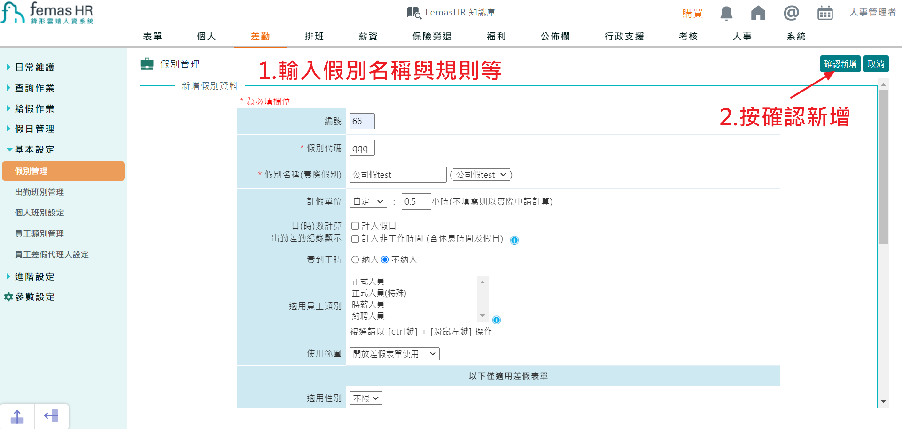The height and width of the screenshot is (429, 902).
Task: Click the home icon in the header
Action: 758,13
